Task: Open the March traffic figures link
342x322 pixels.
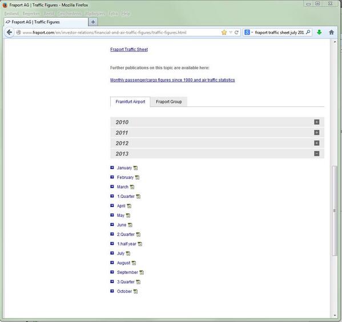Action: tap(123, 187)
